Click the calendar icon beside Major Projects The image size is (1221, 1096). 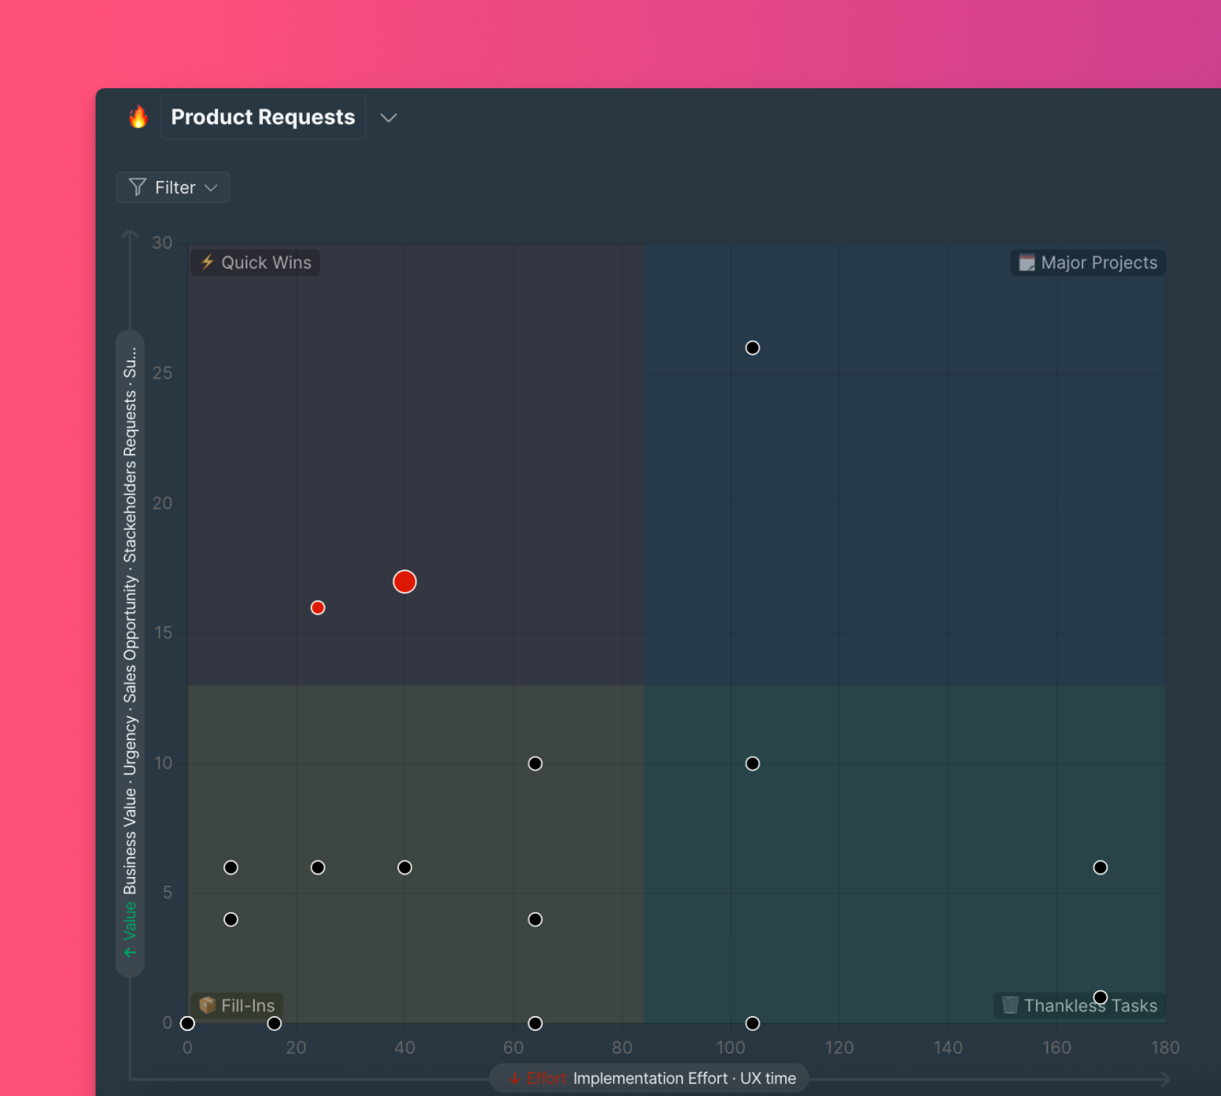(1027, 263)
